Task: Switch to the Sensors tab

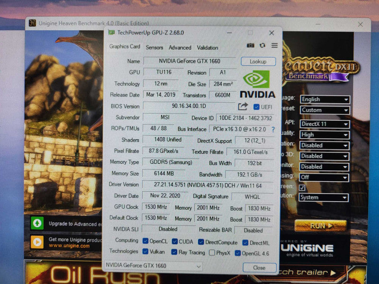Action: 154,48
